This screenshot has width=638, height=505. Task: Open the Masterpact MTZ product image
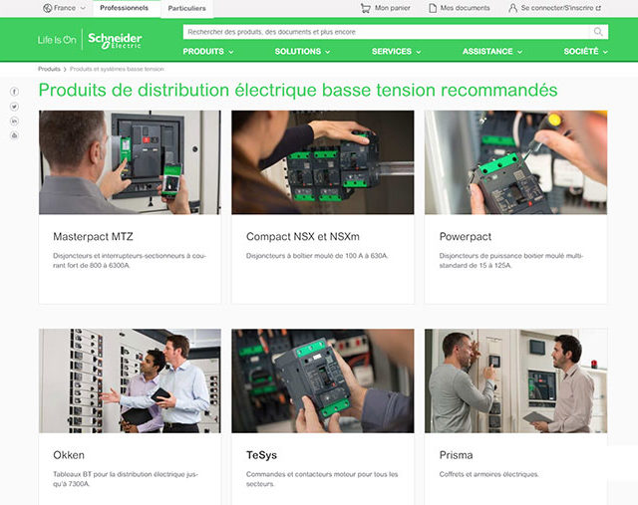tap(130, 162)
